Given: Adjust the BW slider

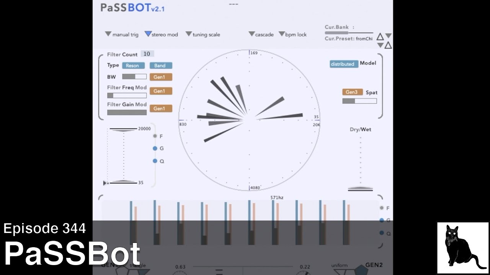Looking at the screenshot, I should click(x=134, y=77).
